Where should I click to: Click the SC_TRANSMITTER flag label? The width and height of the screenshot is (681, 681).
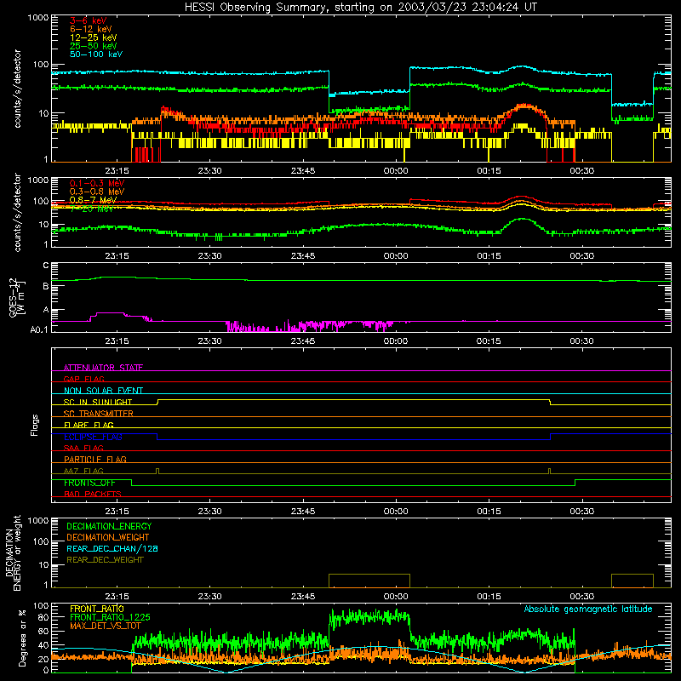98,414
